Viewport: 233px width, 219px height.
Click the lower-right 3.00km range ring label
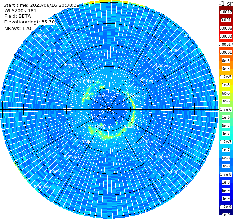click(162, 157)
